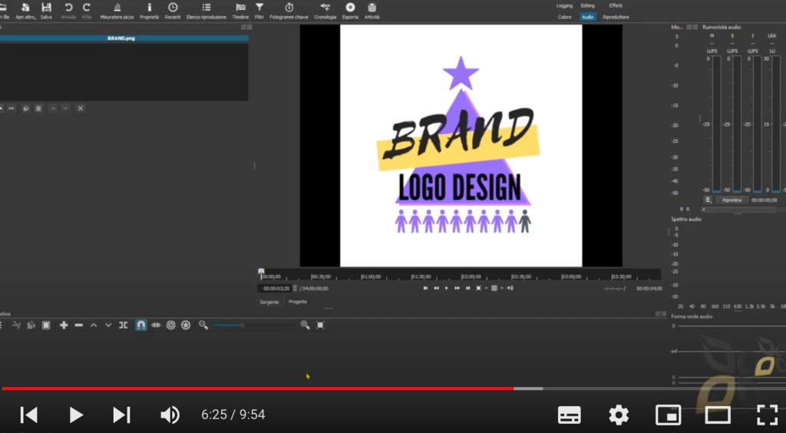The width and height of the screenshot is (786, 433).
Task: Show the Elenco riproduzione playlist panel
Action: point(206,11)
